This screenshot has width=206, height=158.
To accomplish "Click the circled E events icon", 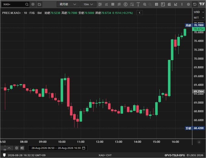I will click(x=125, y=4).
